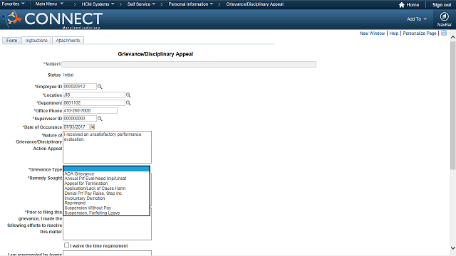The image size is (456, 256).
Task: Open the Supervisor ID lookup magnifier
Action: pos(100,119)
